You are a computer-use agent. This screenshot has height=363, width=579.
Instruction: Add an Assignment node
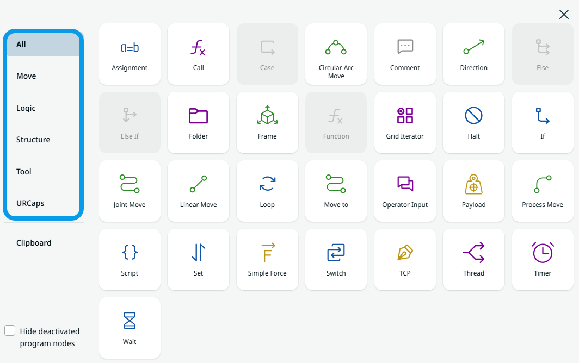click(x=130, y=54)
